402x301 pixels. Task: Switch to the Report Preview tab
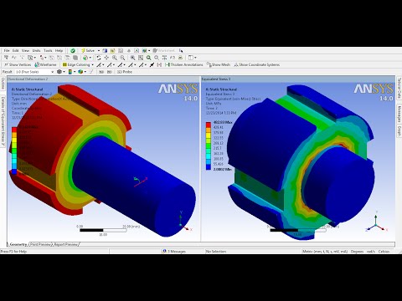point(66,244)
